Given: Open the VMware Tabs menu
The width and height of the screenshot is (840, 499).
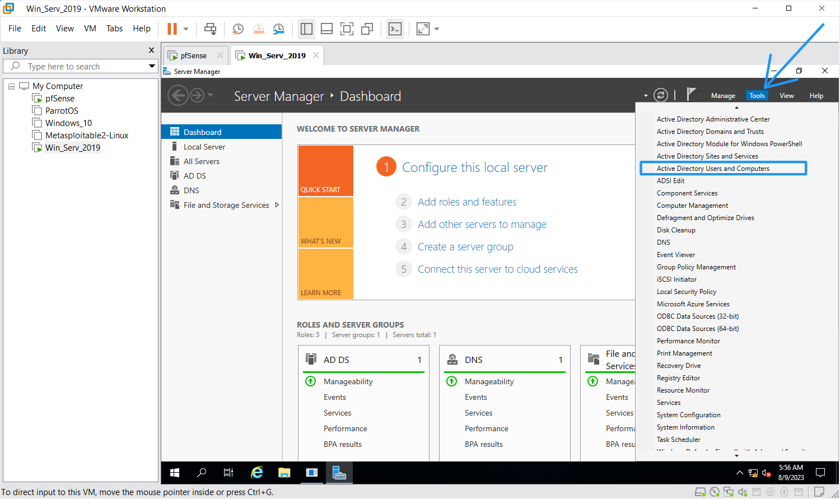Looking at the screenshot, I should [x=114, y=29].
